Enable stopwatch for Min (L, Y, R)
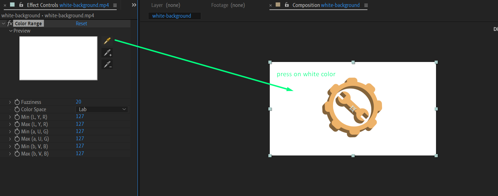 coord(17,117)
